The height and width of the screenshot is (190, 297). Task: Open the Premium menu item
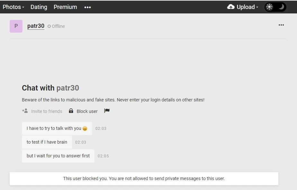click(65, 7)
